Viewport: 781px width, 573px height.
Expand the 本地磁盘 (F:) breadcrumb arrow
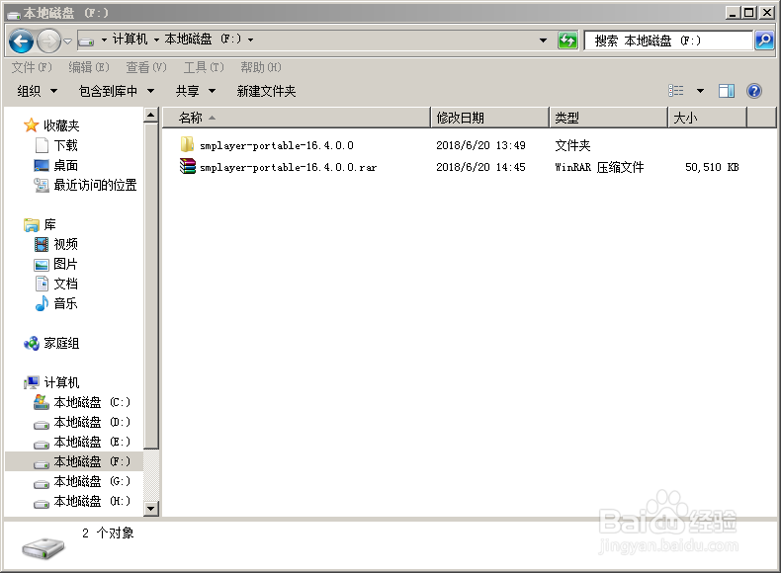click(x=250, y=40)
